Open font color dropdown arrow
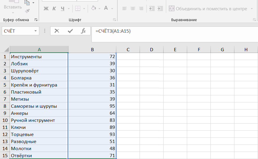Image resolution: width=258 pixels, height=159 pixels. [112, 9]
